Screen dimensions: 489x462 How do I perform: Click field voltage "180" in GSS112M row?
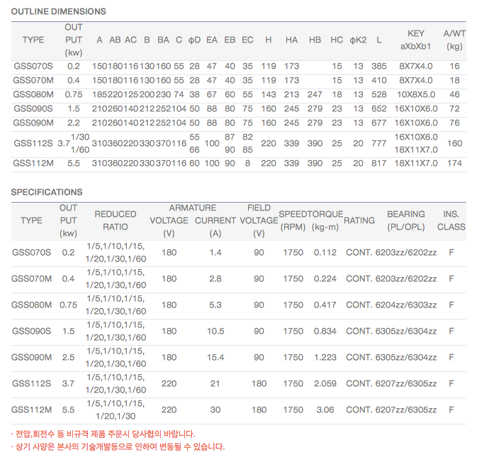click(259, 410)
